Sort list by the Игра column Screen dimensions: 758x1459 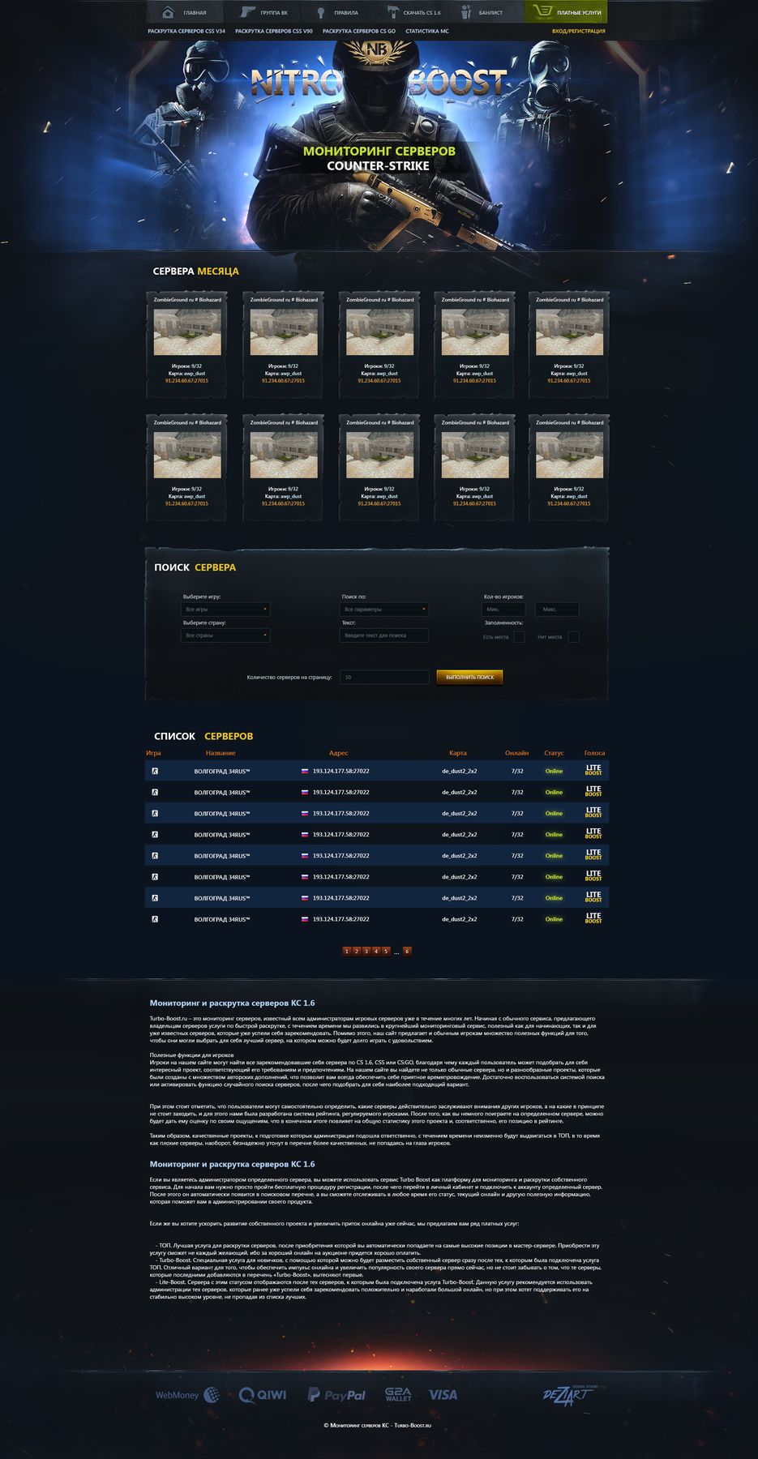pos(153,753)
